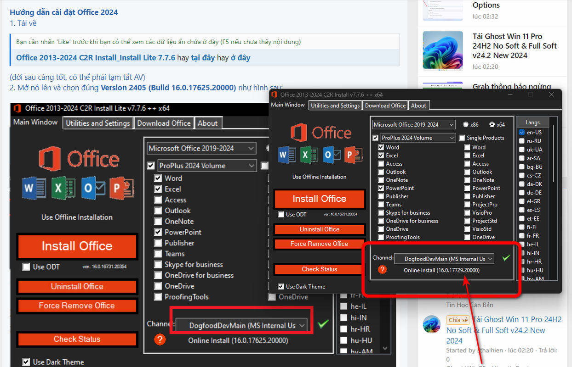The image size is (572, 367).
Task: Select the x86 radio button in the front window
Action: [466, 124]
